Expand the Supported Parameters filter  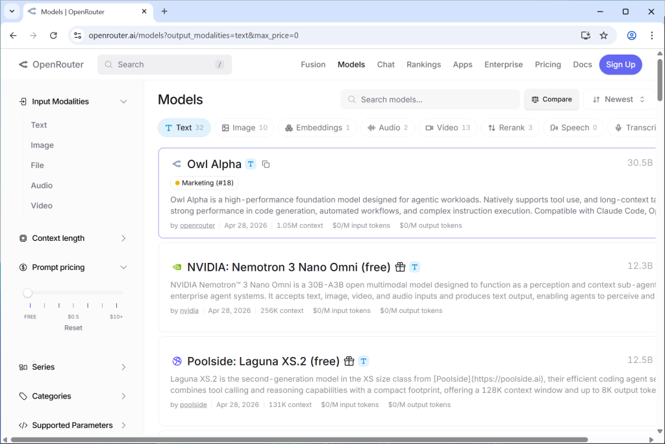73,425
